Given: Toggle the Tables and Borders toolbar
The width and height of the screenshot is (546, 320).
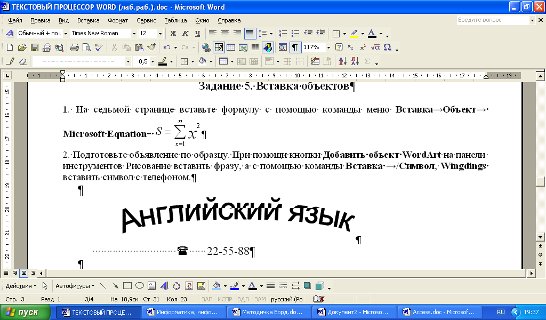Looking at the screenshot, I should coord(219,47).
